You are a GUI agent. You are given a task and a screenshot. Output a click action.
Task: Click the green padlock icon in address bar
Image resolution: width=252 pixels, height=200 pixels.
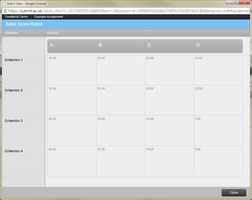tap(5, 11)
